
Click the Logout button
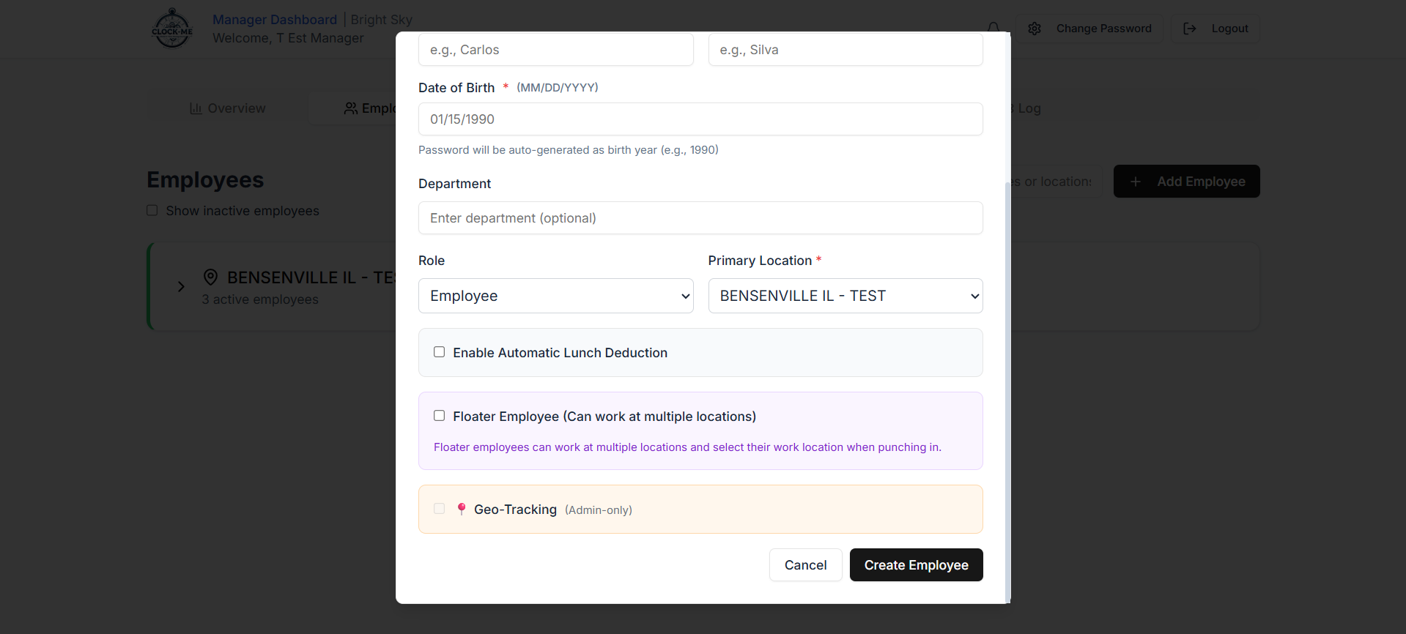pos(1215,29)
